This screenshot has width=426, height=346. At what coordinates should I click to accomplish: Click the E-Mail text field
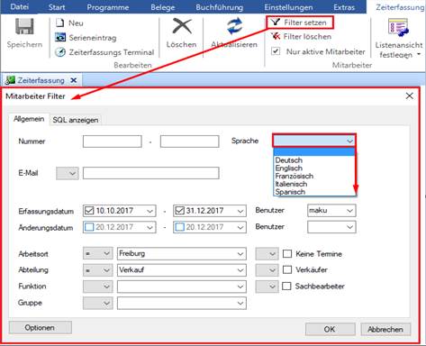coord(151,173)
